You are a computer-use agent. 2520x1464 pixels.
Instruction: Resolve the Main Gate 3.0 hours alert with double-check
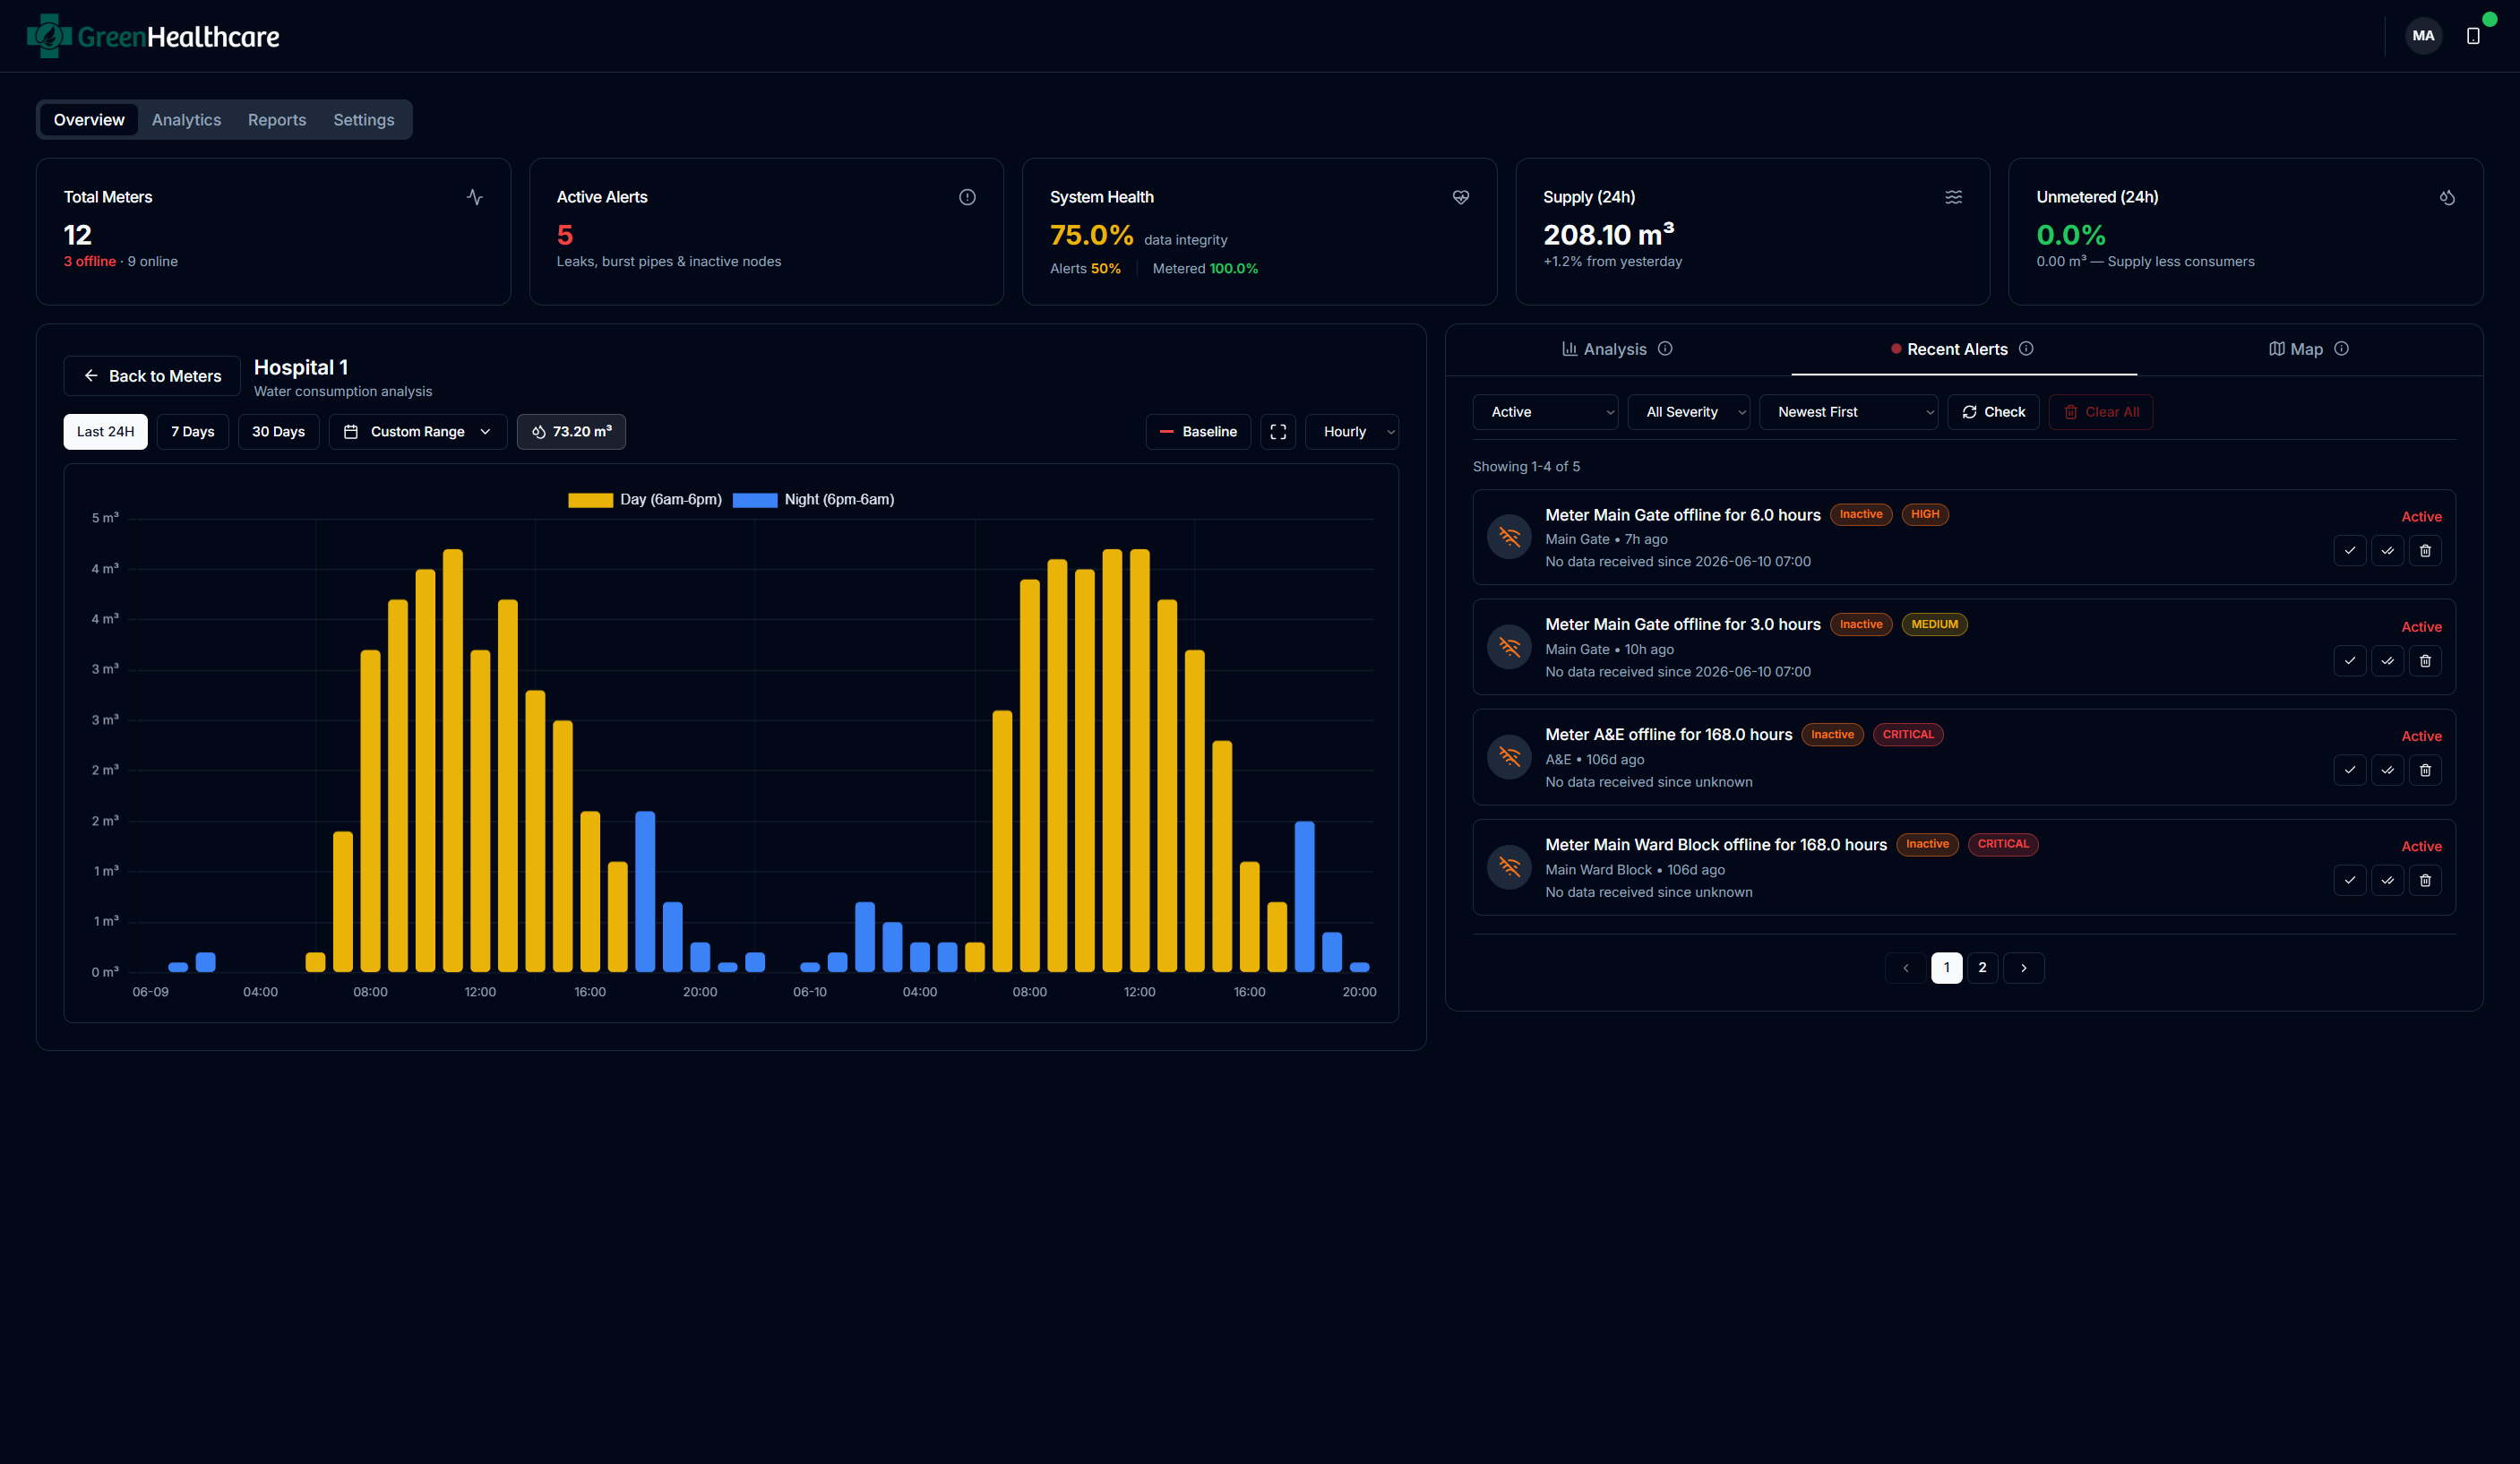(2387, 661)
